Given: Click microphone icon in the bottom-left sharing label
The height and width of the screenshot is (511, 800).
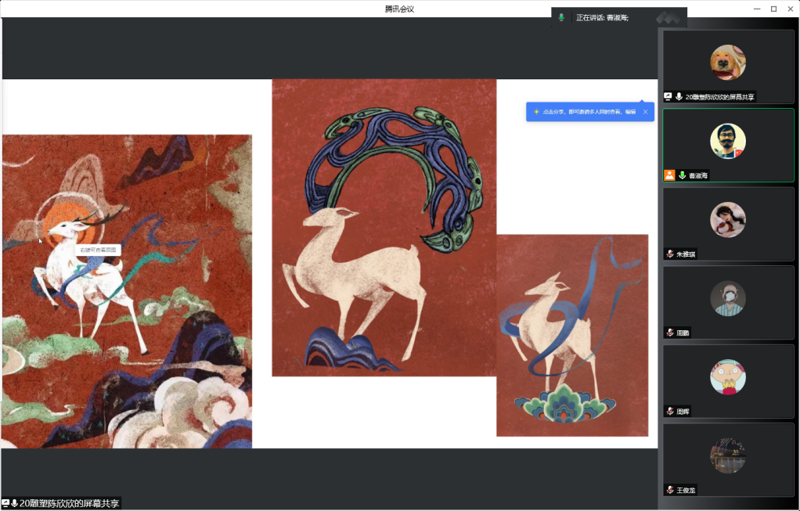Looking at the screenshot, I should [15, 503].
